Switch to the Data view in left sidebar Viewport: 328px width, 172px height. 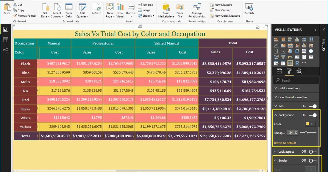pos(6,40)
